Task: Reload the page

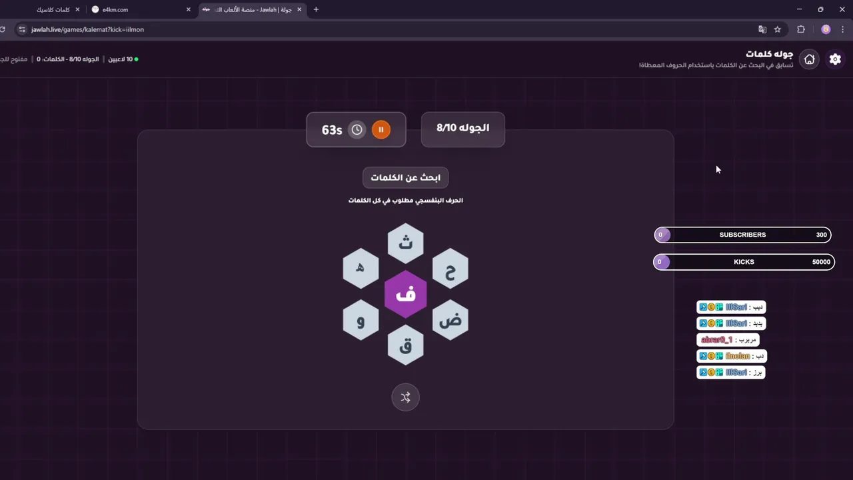Action: 3,29
